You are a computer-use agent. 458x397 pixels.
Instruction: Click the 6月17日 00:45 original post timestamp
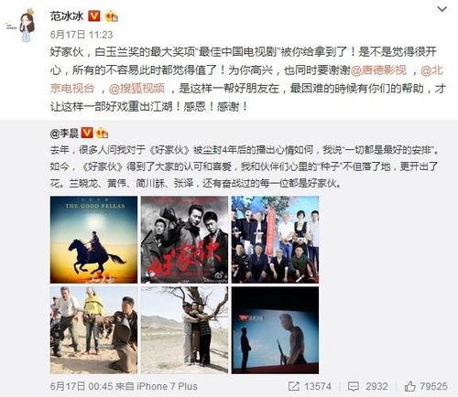coord(82,386)
